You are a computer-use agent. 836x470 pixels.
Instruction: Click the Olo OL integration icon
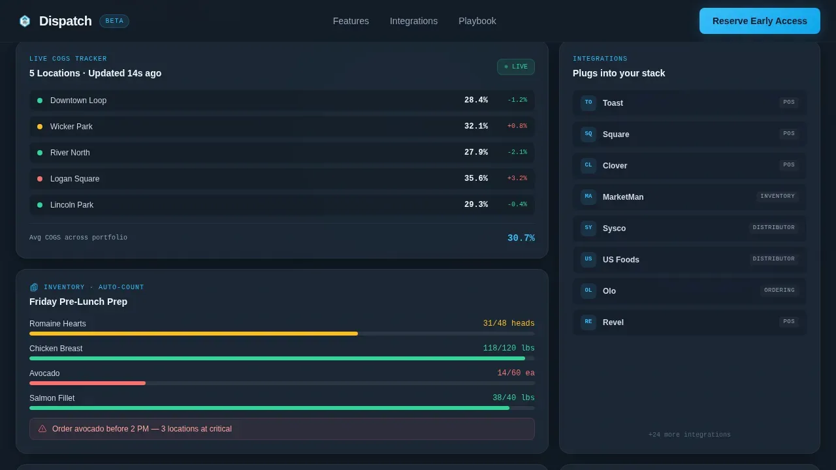click(x=588, y=291)
